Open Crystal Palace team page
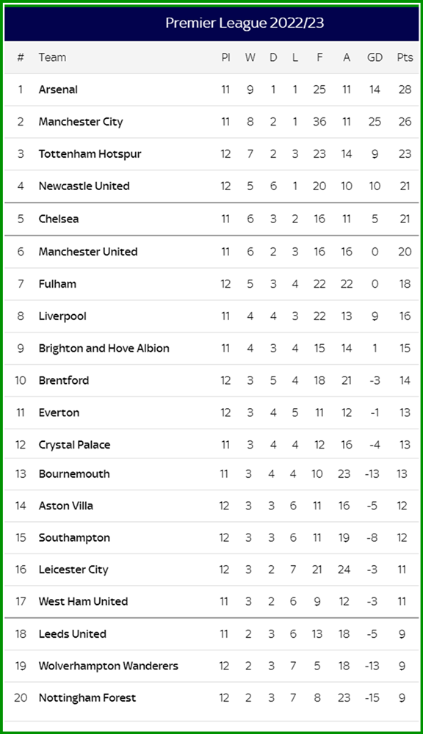Viewport: 423px width, 734px height. pyautogui.click(x=74, y=445)
